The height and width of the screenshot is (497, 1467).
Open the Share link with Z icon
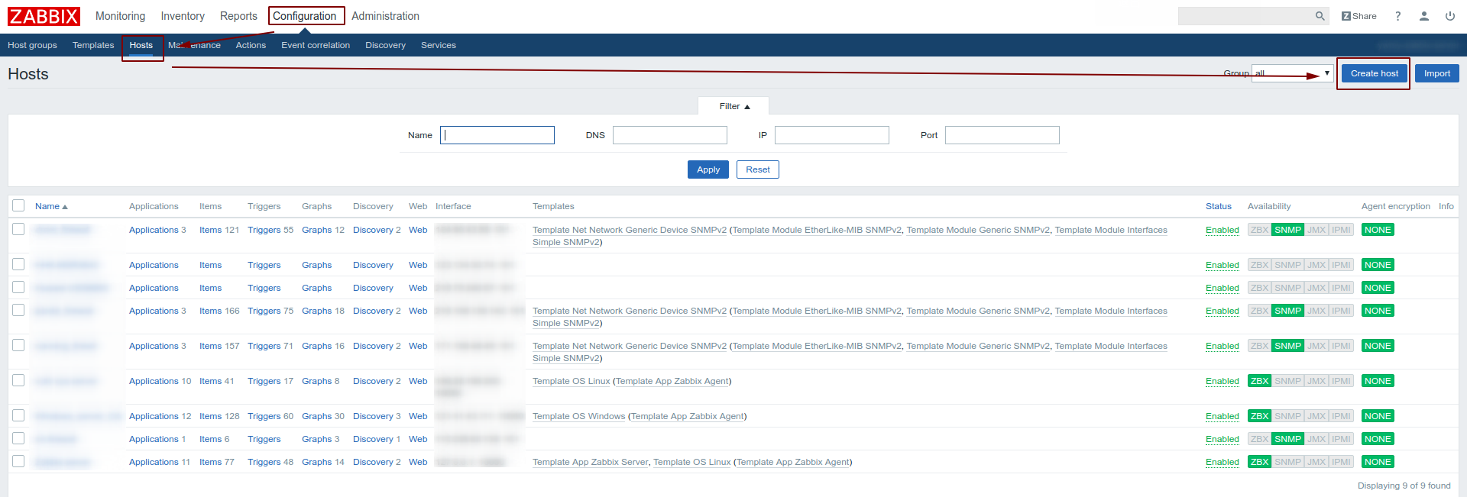click(x=1359, y=16)
